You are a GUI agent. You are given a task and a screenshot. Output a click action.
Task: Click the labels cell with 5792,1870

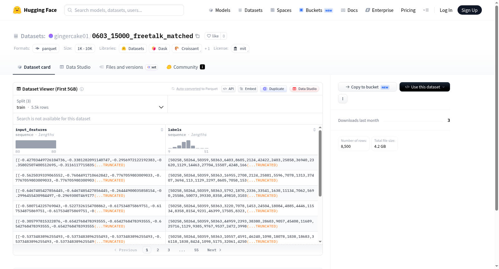tap(242, 193)
